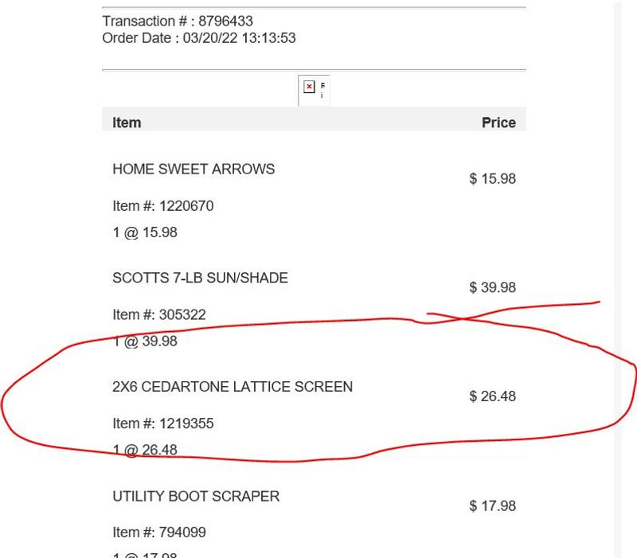Click the $ 17.98 price
The image size is (637, 558).
click(x=493, y=505)
